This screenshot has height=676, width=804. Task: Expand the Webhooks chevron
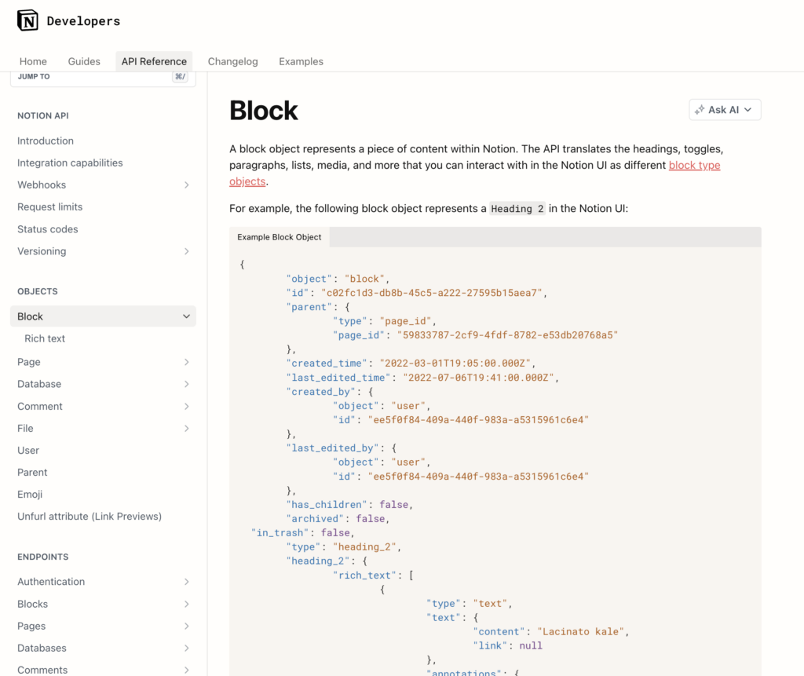[187, 185]
